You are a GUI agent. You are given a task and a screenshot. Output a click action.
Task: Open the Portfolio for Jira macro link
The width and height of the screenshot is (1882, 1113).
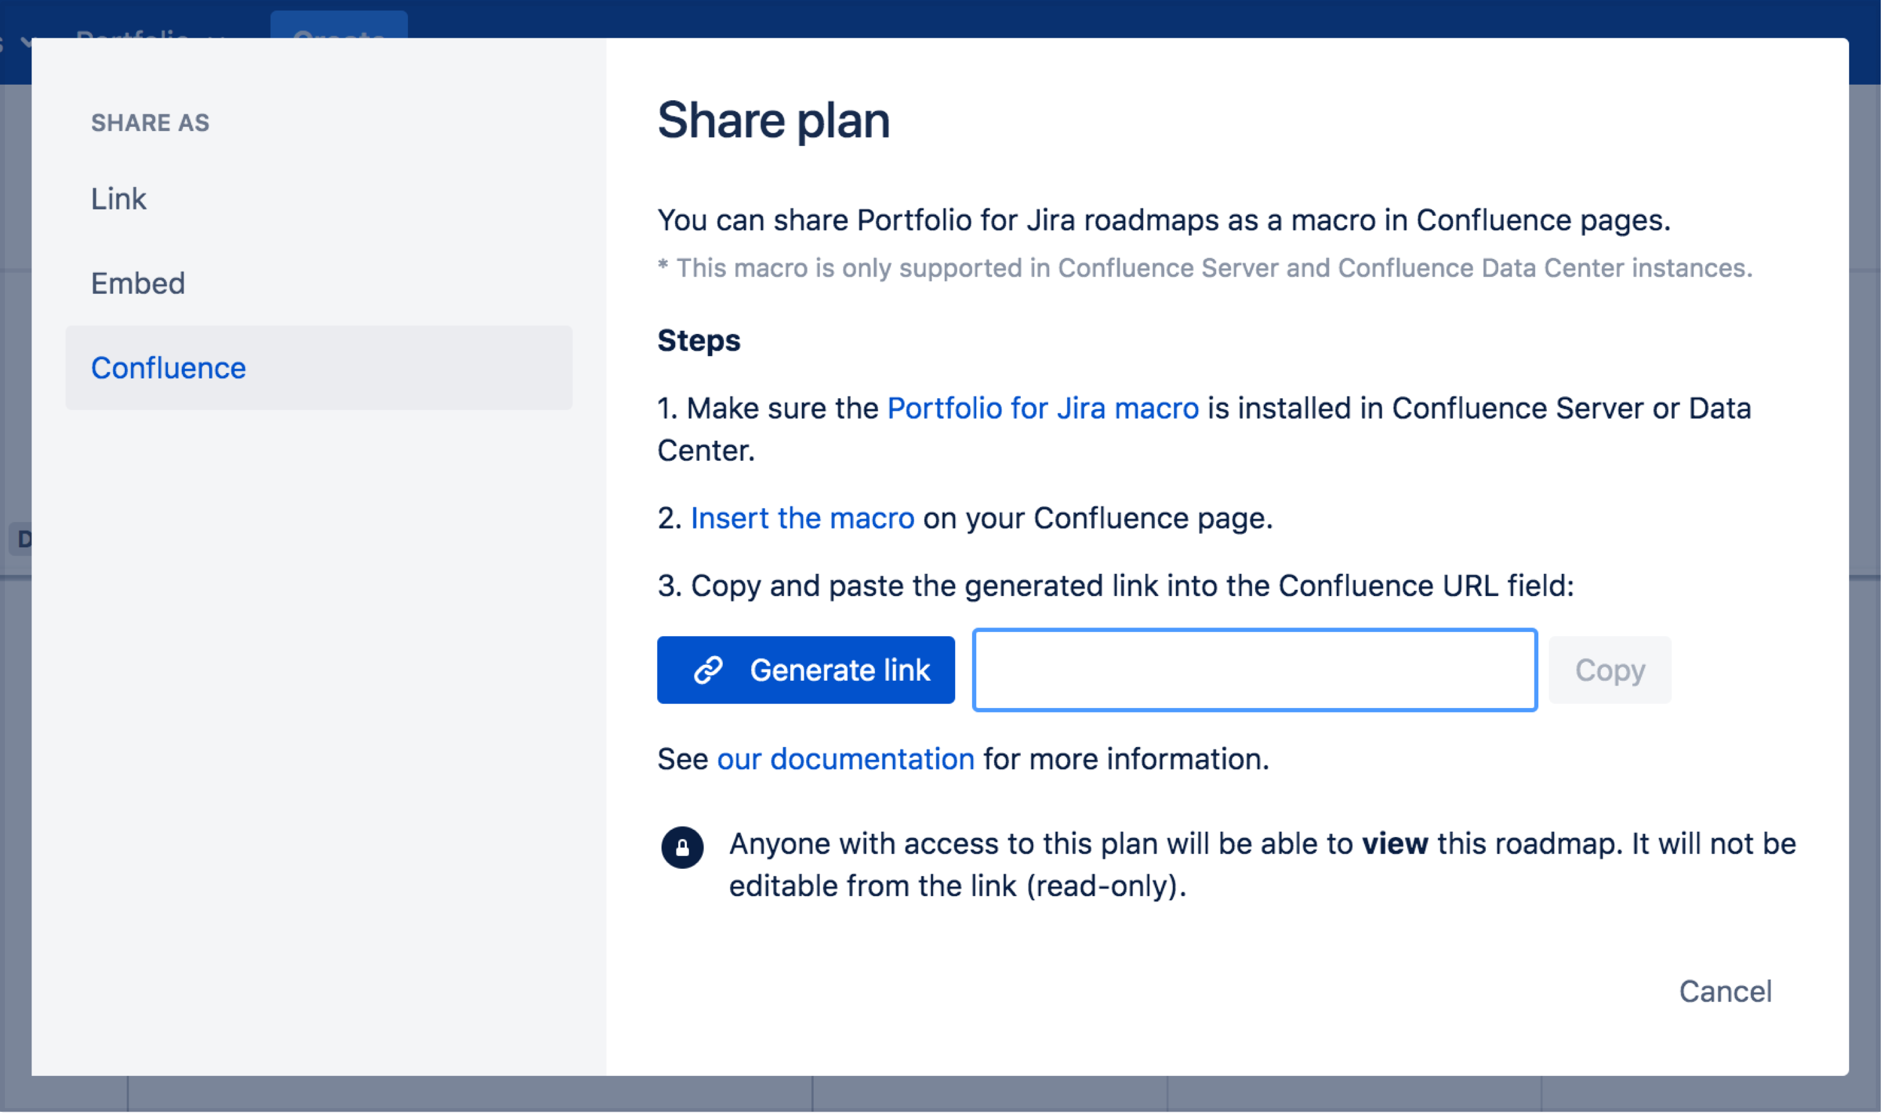1042,409
